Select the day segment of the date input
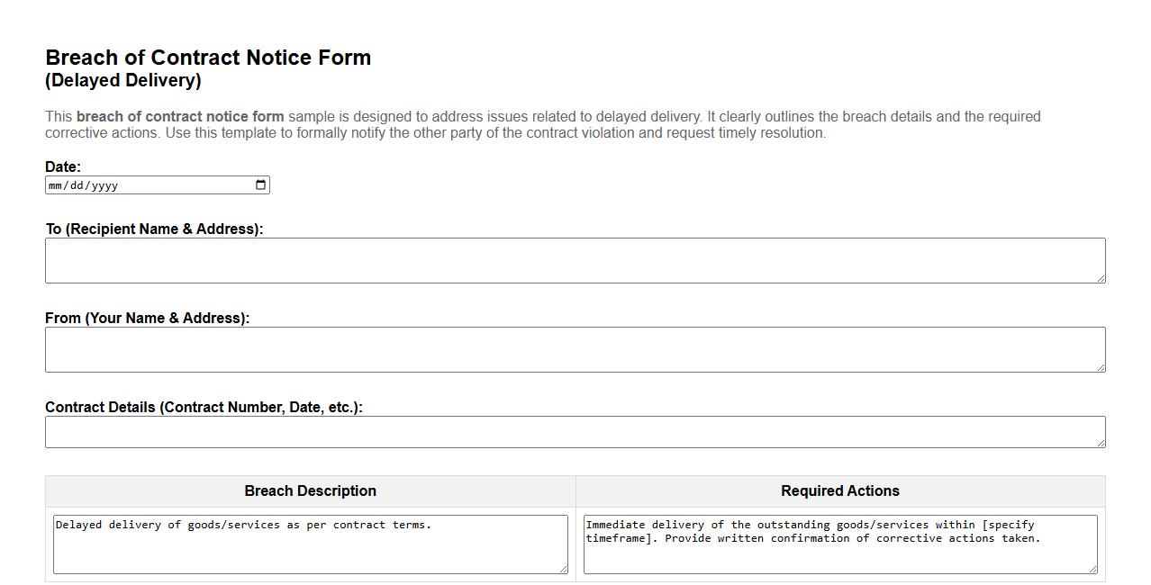Image resolution: width=1151 pixels, height=585 pixels. point(77,185)
